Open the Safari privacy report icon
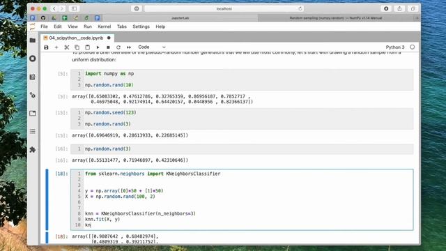 pyautogui.click(x=137, y=9)
